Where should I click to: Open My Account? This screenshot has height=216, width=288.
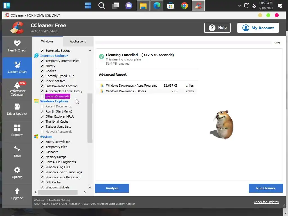(x=258, y=28)
